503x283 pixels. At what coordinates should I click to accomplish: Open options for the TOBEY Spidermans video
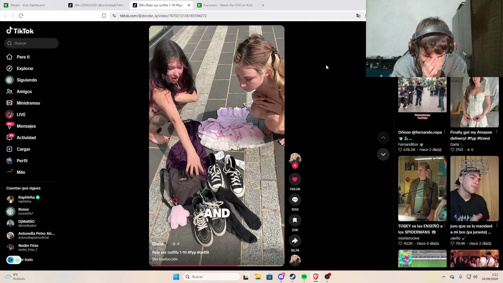[x=444, y=226]
